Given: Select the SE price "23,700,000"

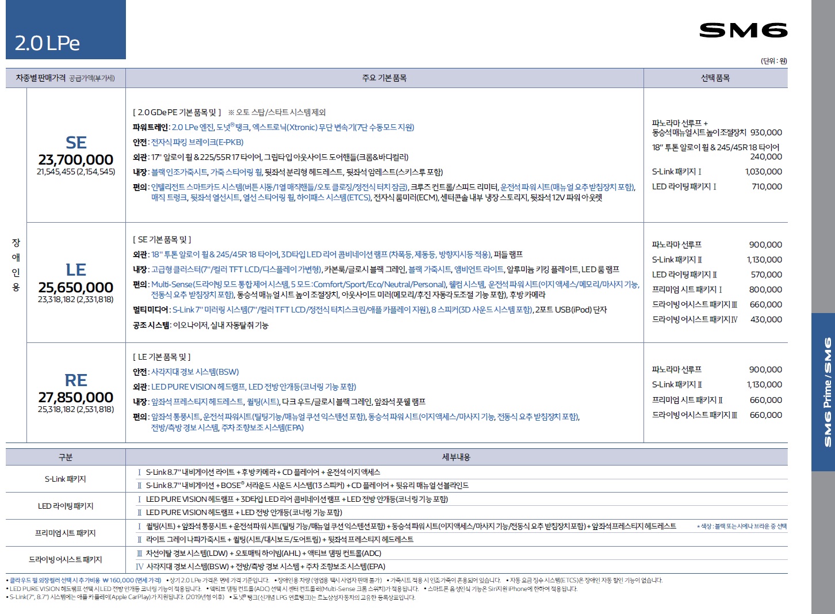Looking at the screenshot, I should coord(76,159).
